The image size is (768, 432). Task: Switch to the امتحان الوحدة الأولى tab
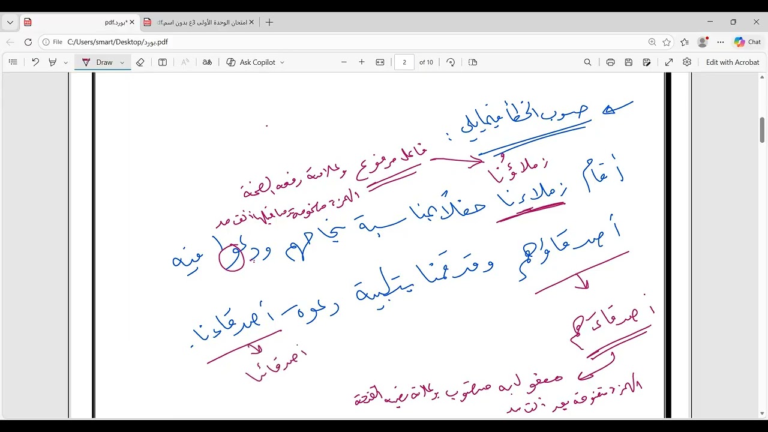[x=199, y=22]
